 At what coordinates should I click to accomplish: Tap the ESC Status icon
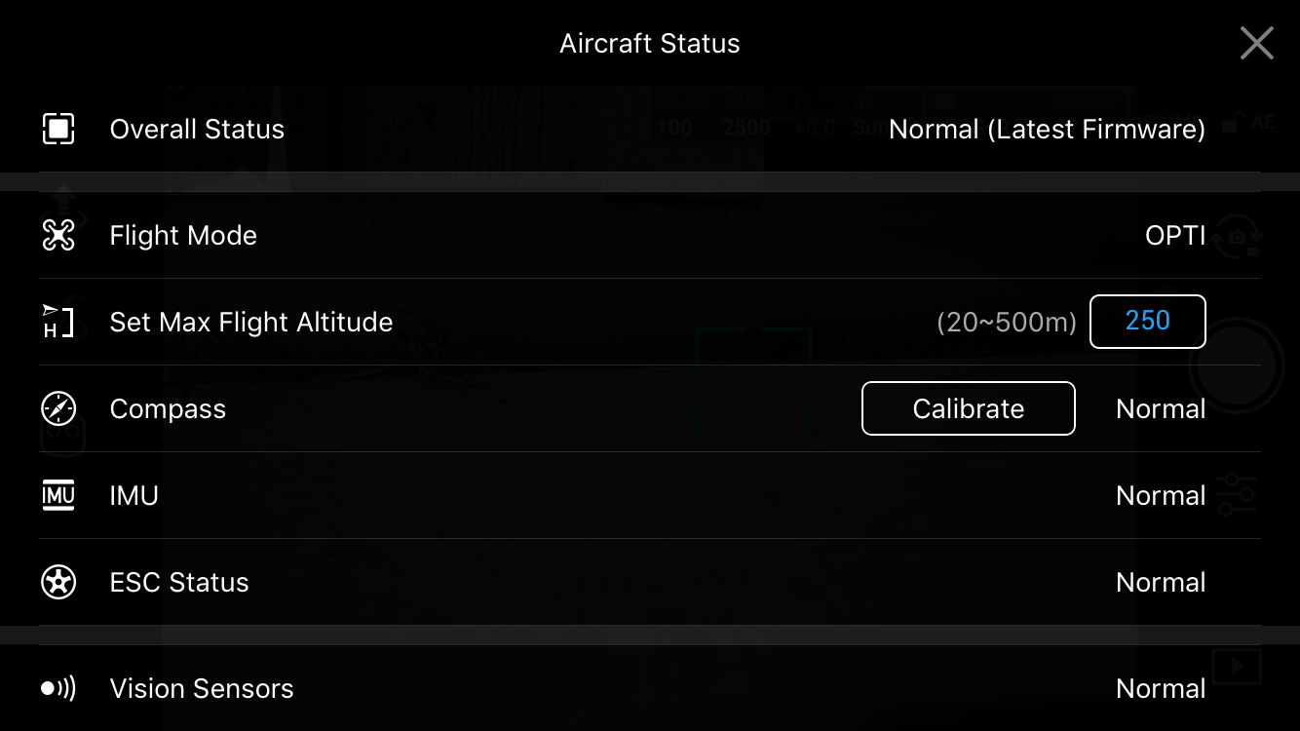click(58, 582)
